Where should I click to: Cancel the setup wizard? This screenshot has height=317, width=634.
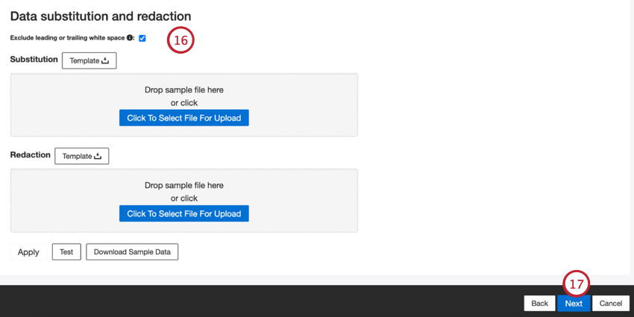[611, 304]
